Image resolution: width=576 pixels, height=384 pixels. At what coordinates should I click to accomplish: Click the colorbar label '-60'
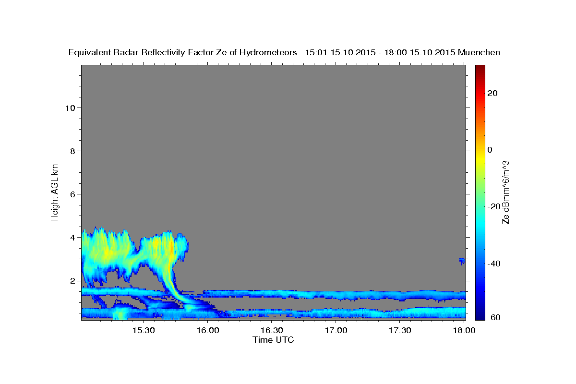coord(494,317)
